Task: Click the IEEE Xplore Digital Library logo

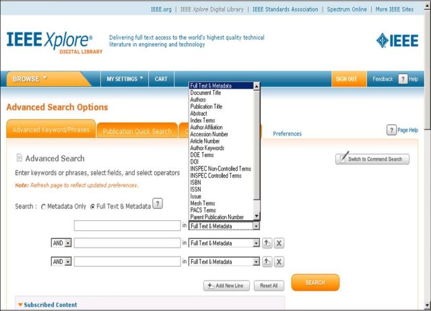Action: (x=55, y=42)
